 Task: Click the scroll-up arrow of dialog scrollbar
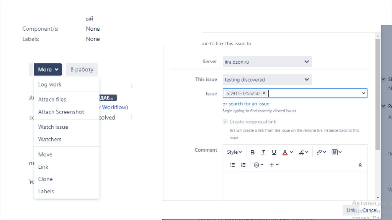click(378, 36)
